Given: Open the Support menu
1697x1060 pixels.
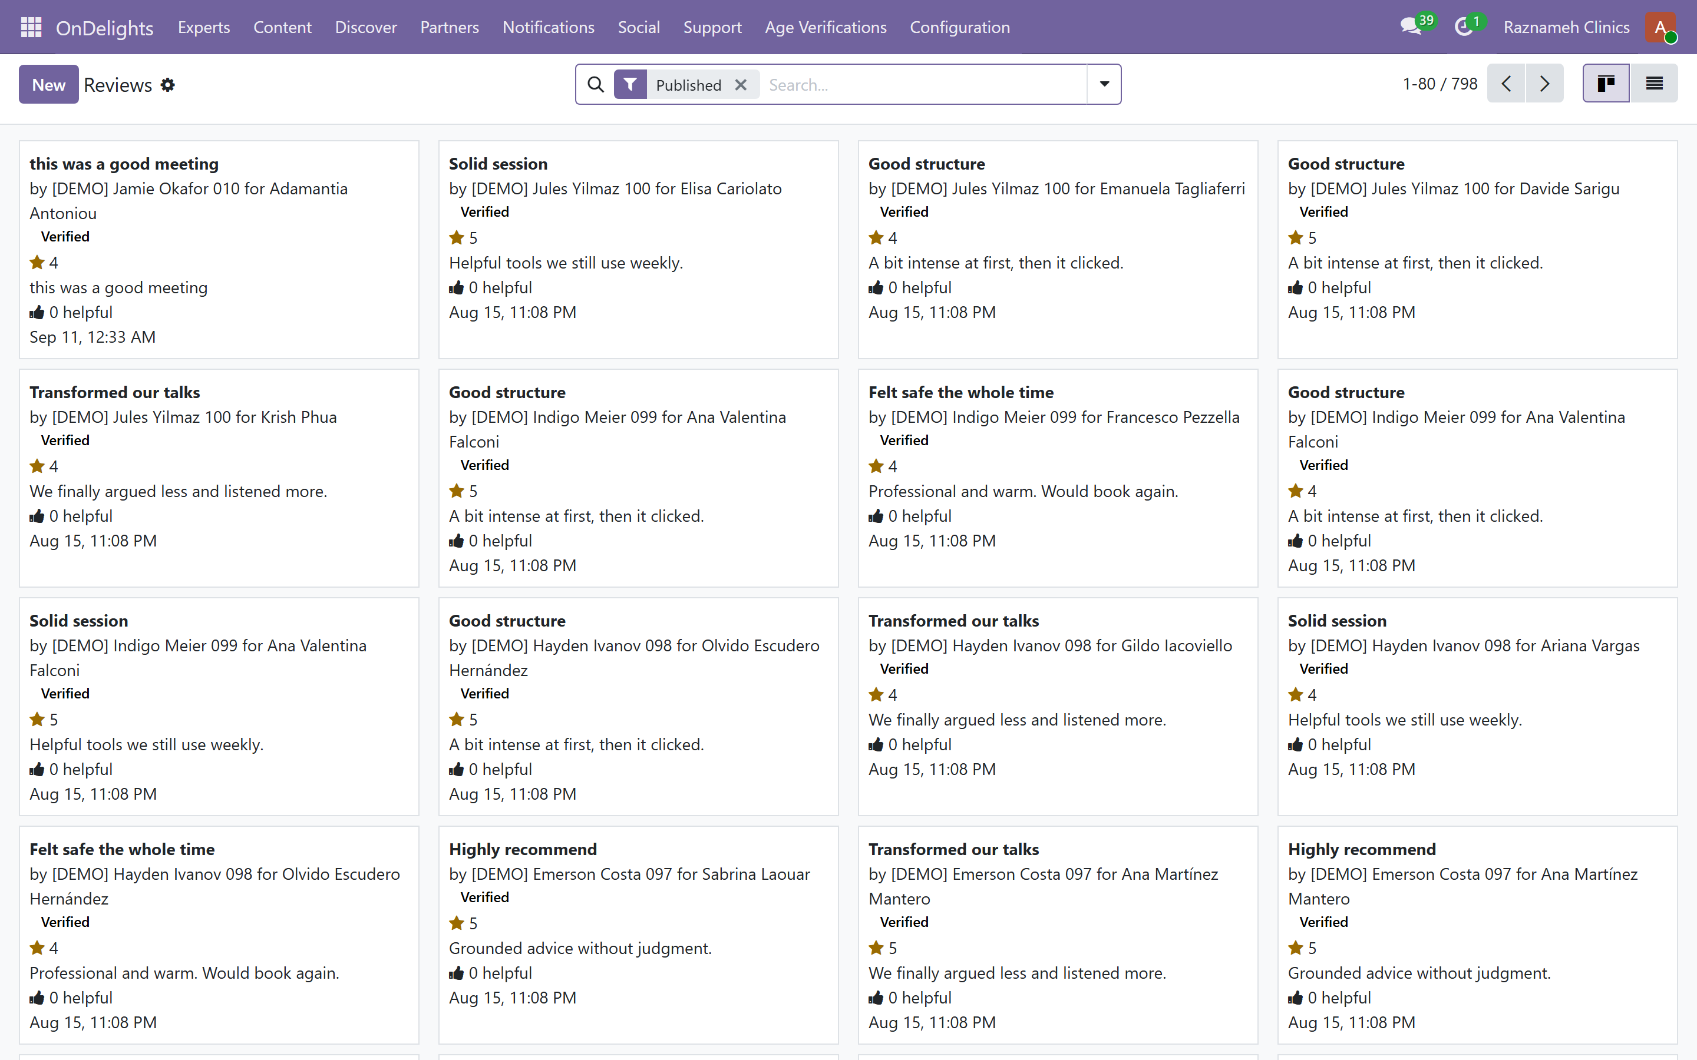Looking at the screenshot, I should (x=712, y=27).
